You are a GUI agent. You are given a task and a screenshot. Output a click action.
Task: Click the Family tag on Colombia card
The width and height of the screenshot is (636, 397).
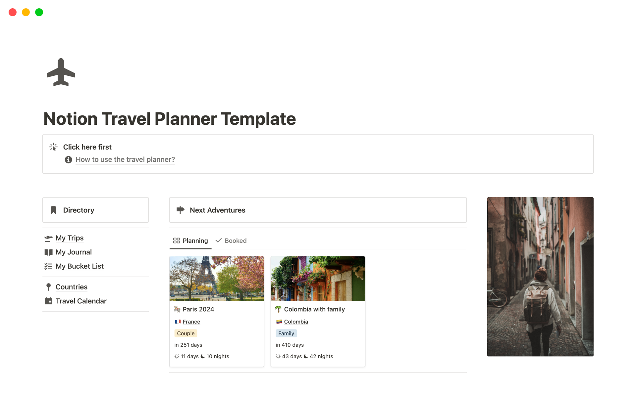pos(286,333)
